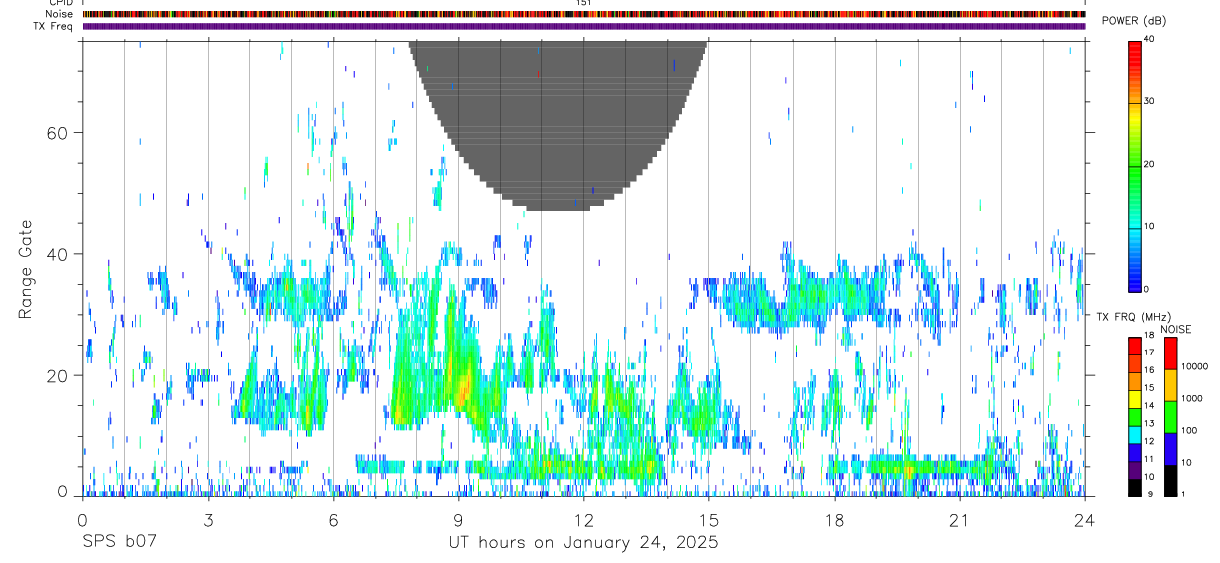The image size is (1220, 563).
Task: Click the 10 tick on the power scale
Action: pyautogui.click(x=1150, y=227)
